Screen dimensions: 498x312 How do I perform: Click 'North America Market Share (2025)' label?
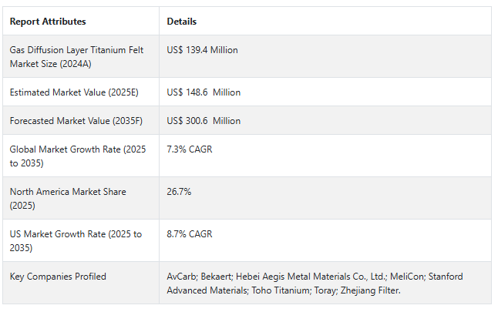(68, 198)
